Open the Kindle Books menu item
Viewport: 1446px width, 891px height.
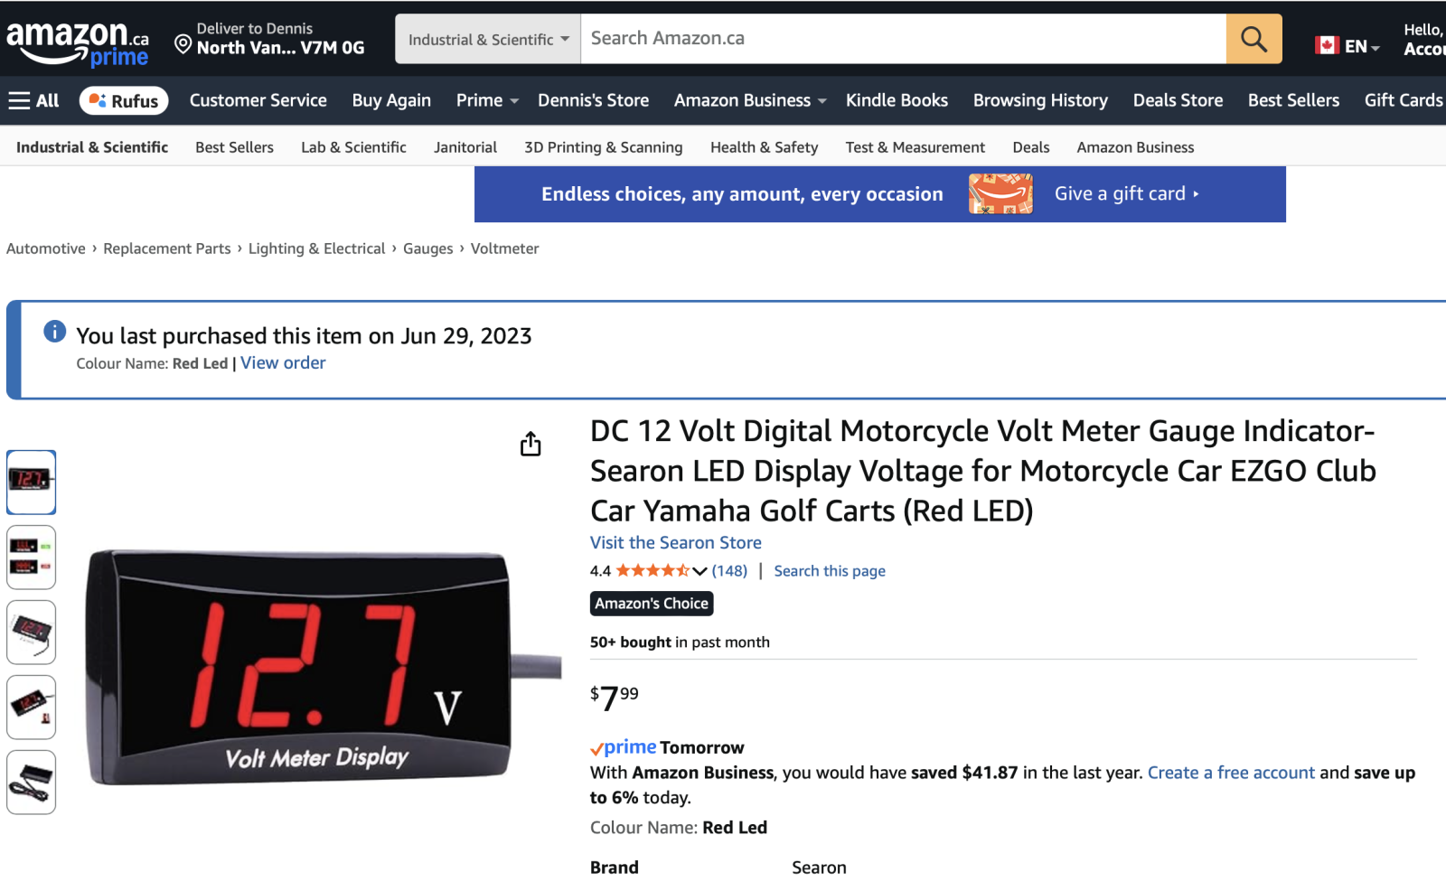(897, 100)
